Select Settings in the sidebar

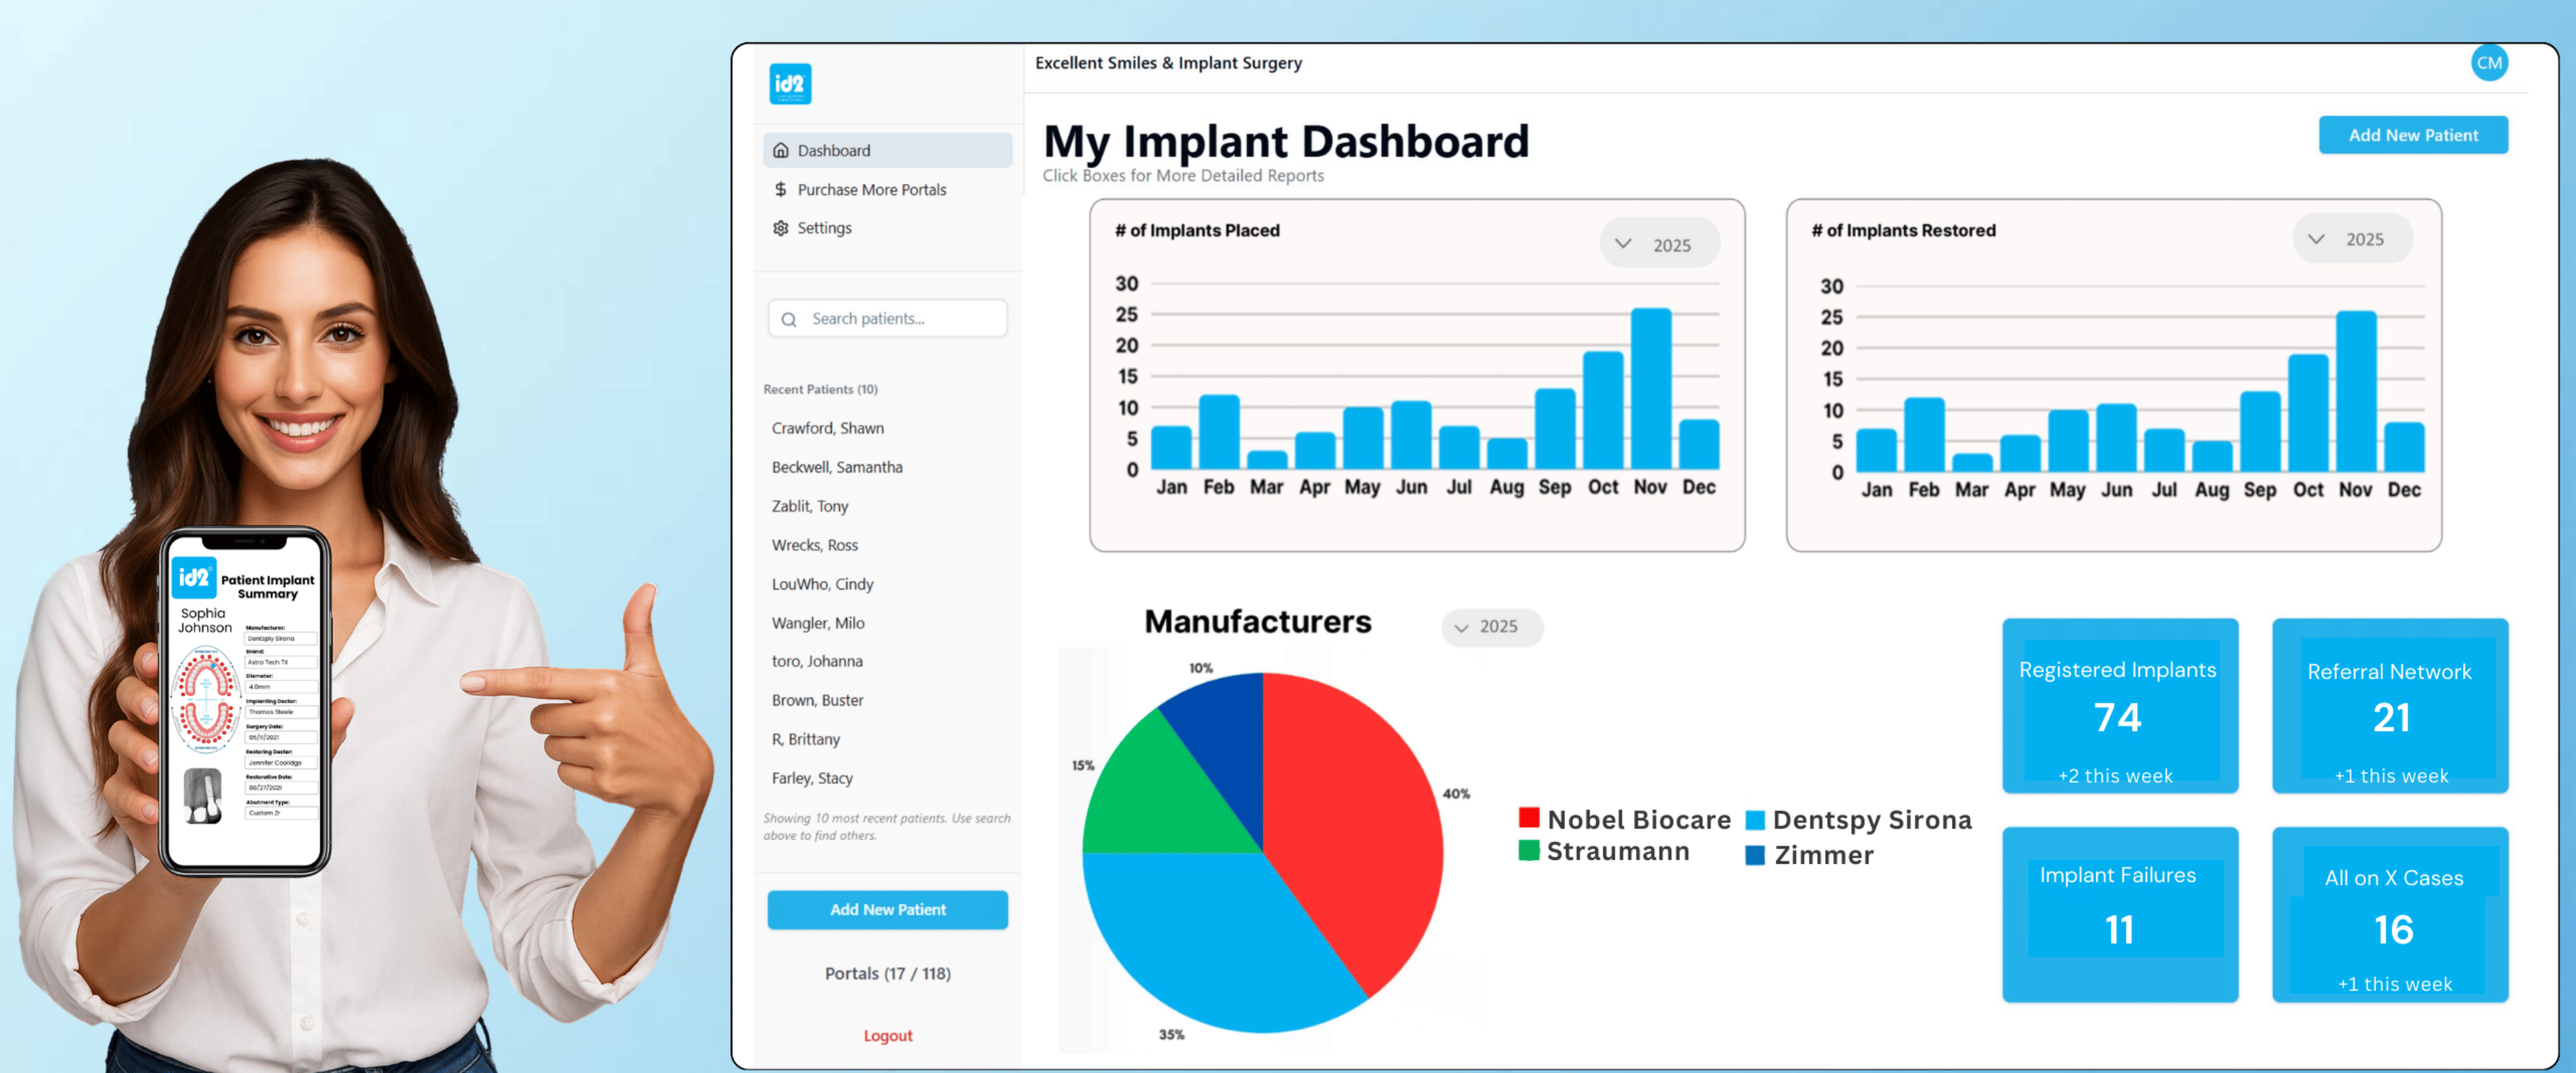click(x=824, y=228)
